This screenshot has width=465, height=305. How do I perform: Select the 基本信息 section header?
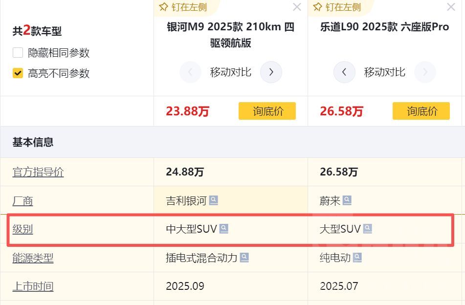tap(32, 142)
